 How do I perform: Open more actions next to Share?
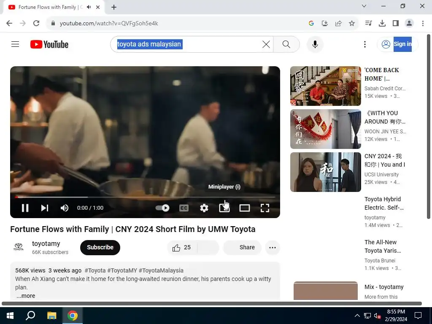coord(273,247)
